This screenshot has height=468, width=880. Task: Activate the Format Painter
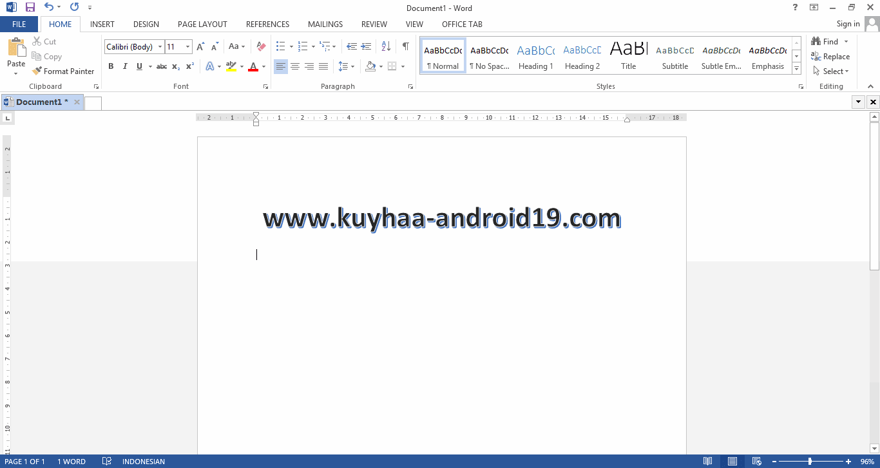(x=63, y=71)
